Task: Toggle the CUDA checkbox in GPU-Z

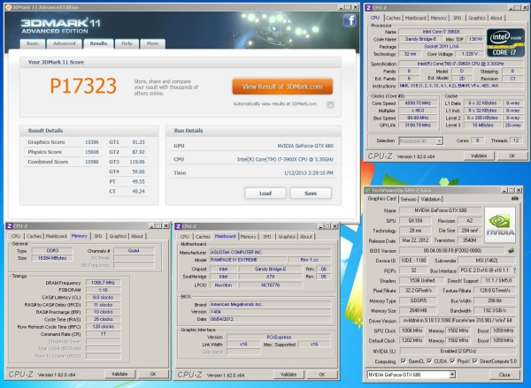Action: click(429, 361)
